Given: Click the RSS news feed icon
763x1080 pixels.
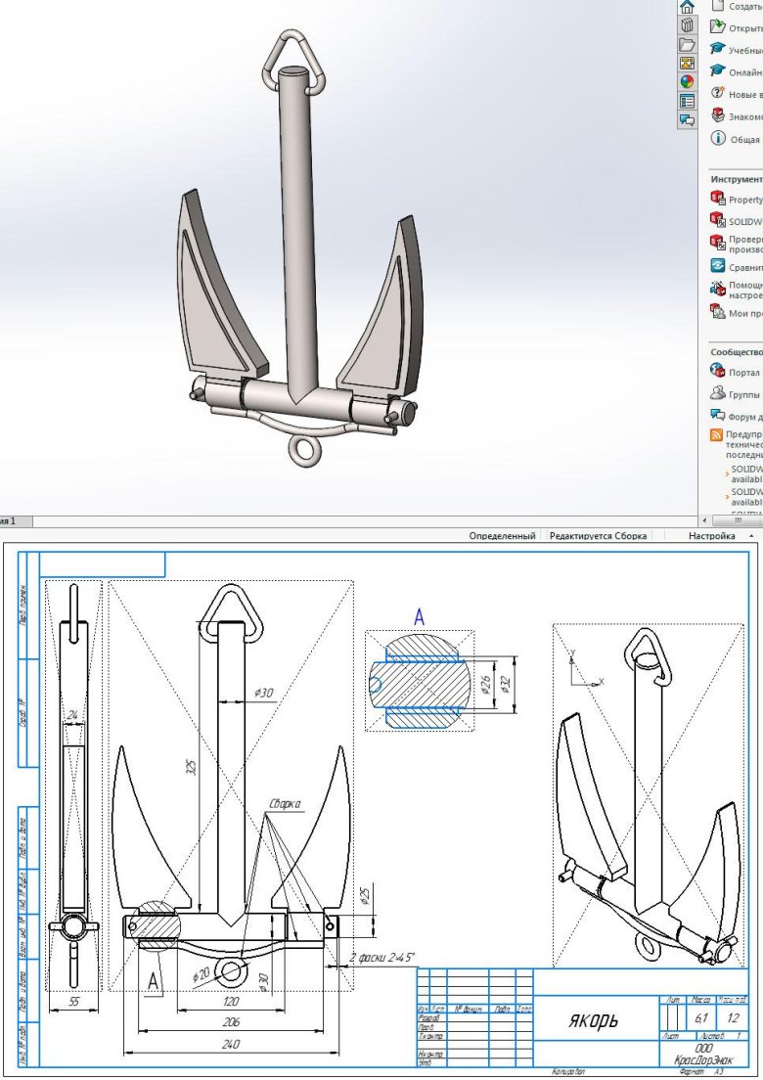Looking at the screenshot, I should pyautogui.click(x=717, y=434).
